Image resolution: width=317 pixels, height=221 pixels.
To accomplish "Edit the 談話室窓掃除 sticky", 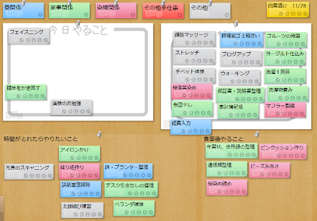I will click(74, 194).
